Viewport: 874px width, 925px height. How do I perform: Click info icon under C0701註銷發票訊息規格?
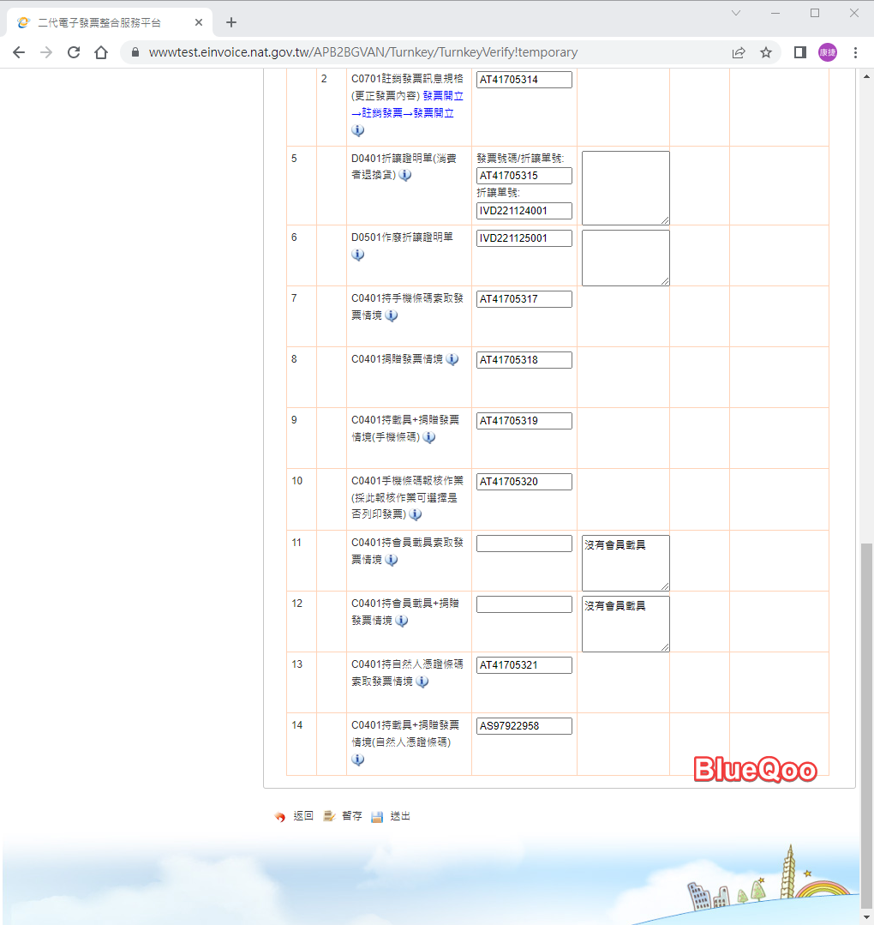tap(358, 130)
